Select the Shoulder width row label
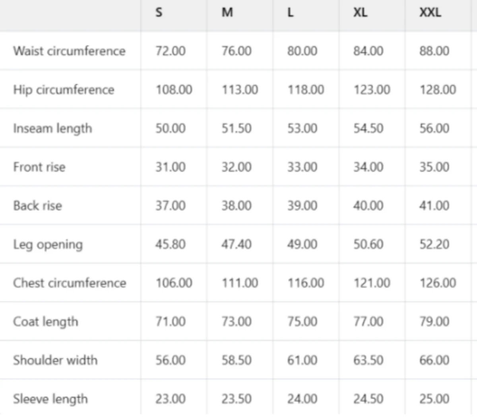The image size is (477, 419). pos(55,360)
